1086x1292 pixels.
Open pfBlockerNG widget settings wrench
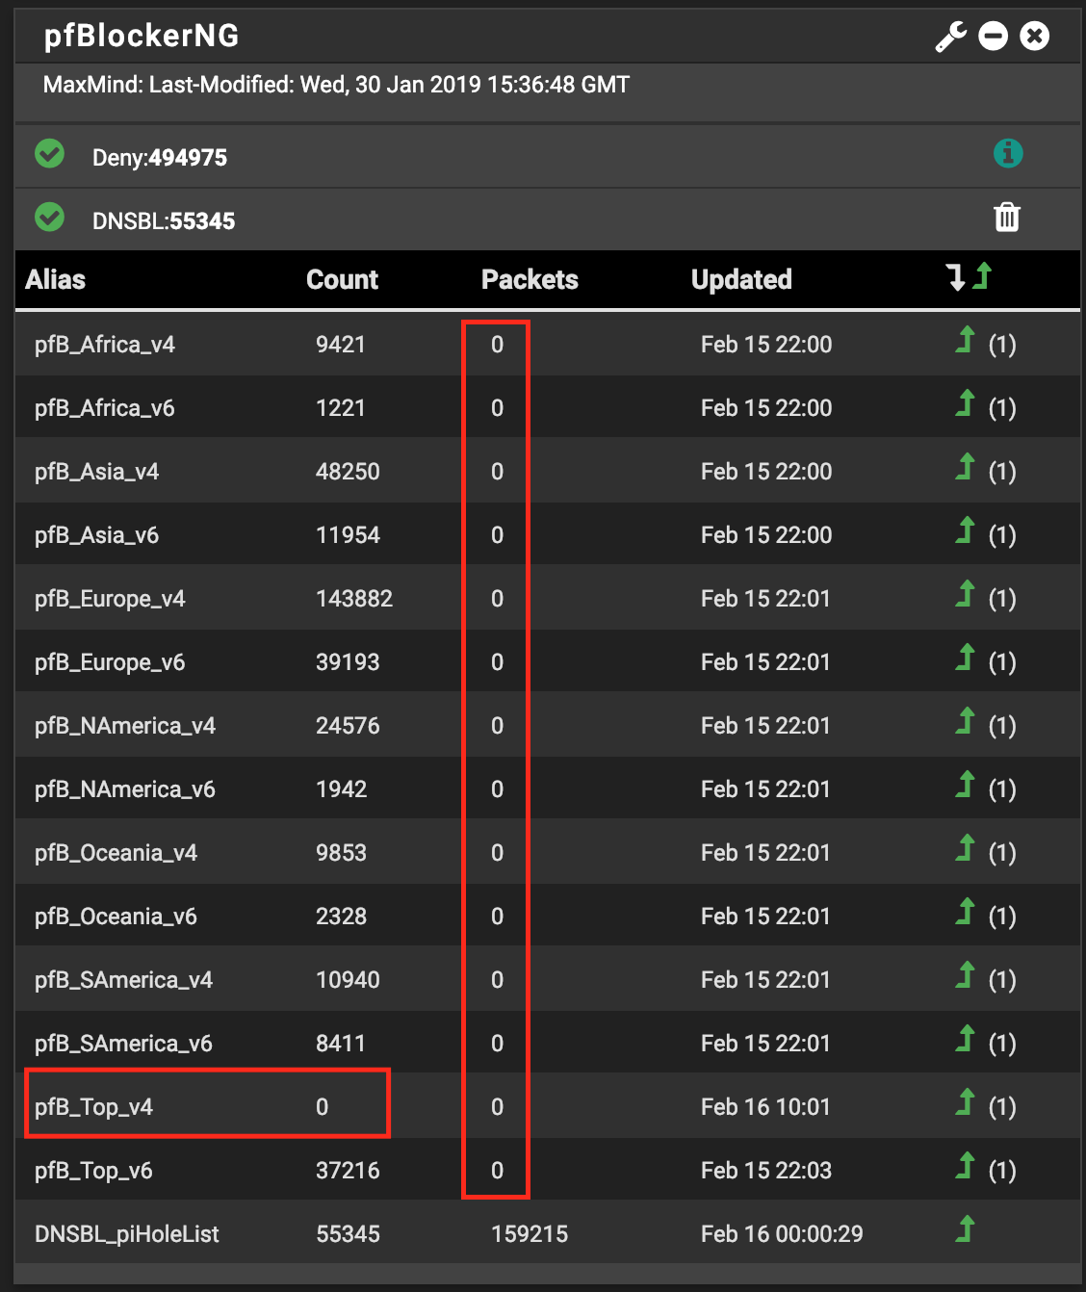950,37
